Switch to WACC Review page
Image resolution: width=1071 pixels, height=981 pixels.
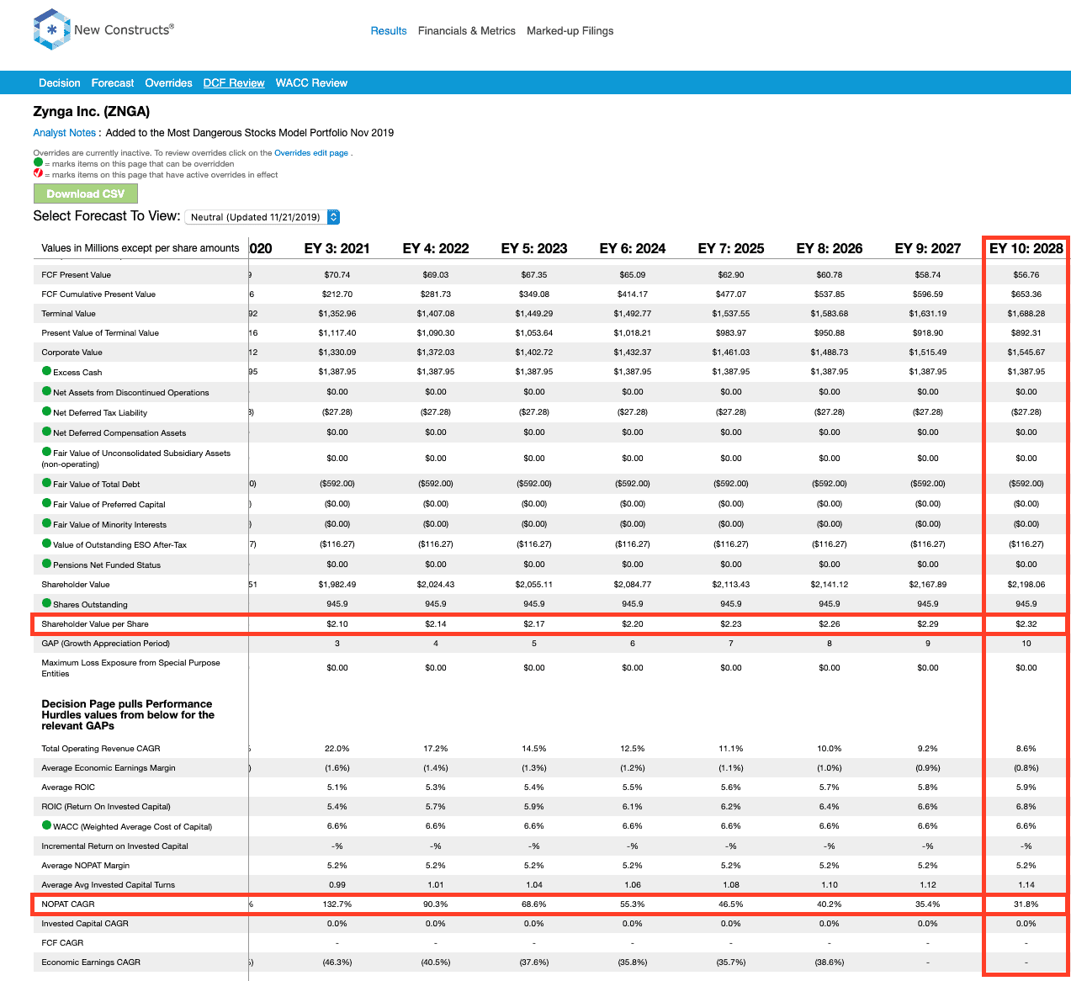(311, 83)
